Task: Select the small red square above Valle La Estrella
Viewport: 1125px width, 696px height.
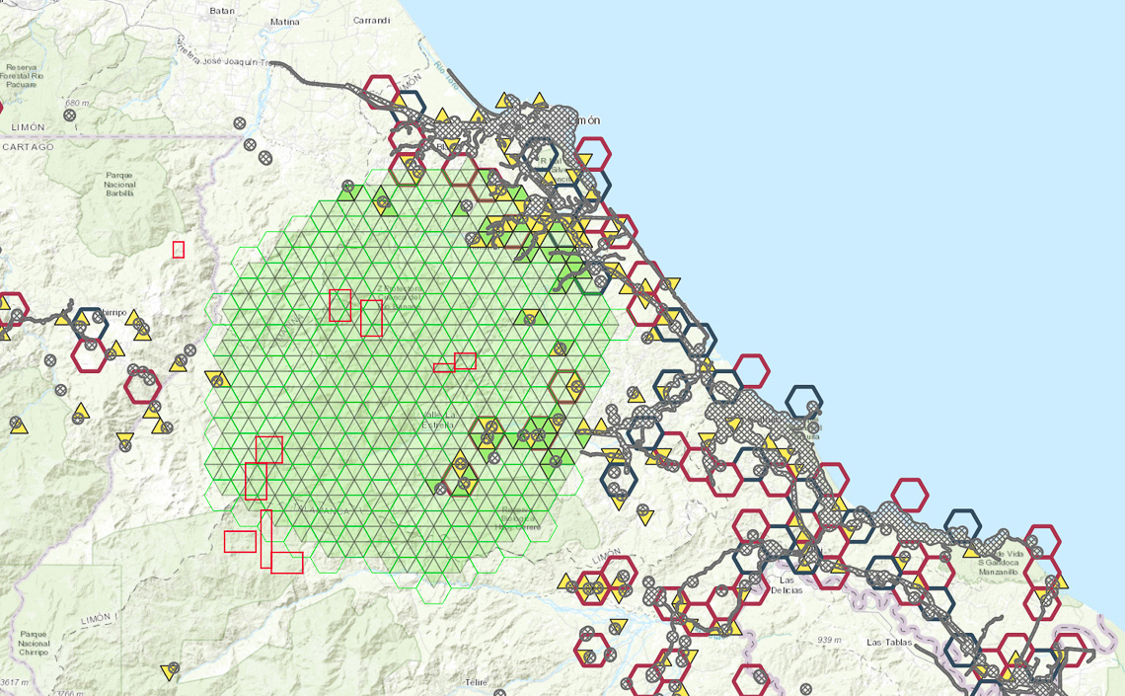Action: tap(465, 361)
